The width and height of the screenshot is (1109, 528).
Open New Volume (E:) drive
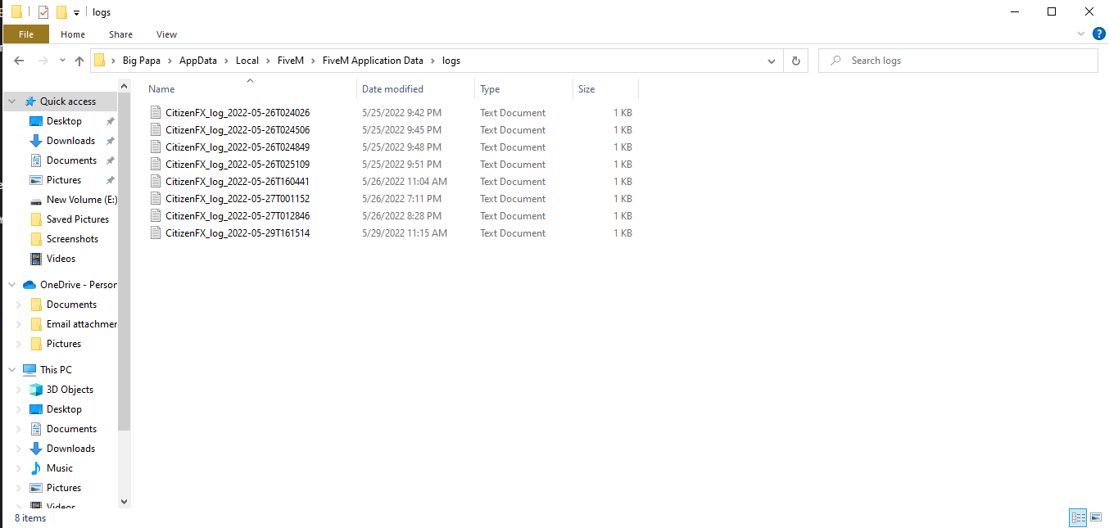click(82, 200)
